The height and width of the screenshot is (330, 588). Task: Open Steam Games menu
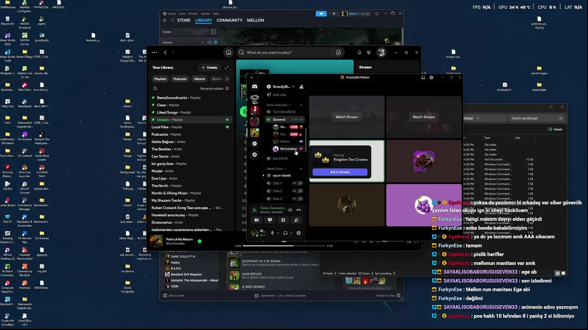(x=205, y=14)
